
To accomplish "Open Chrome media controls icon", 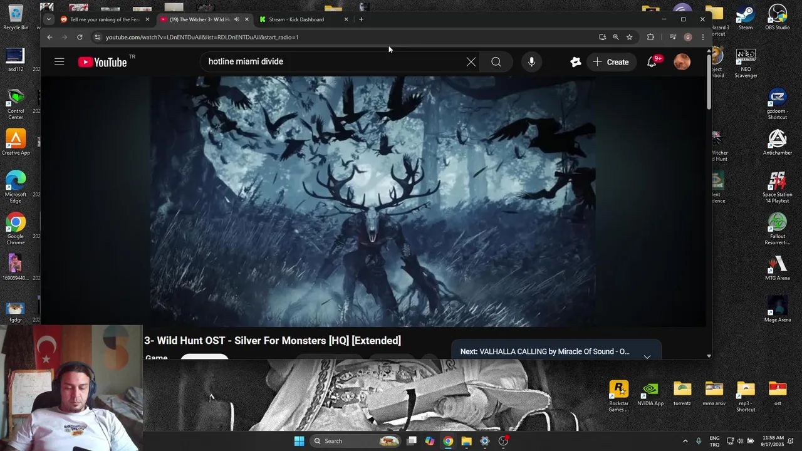I will (673, 37).
